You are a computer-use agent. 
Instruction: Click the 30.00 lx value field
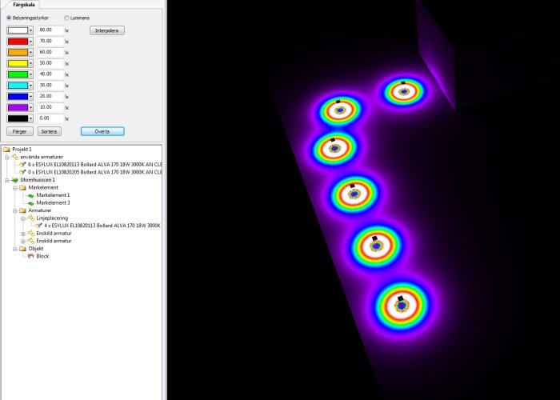point(50,86)
